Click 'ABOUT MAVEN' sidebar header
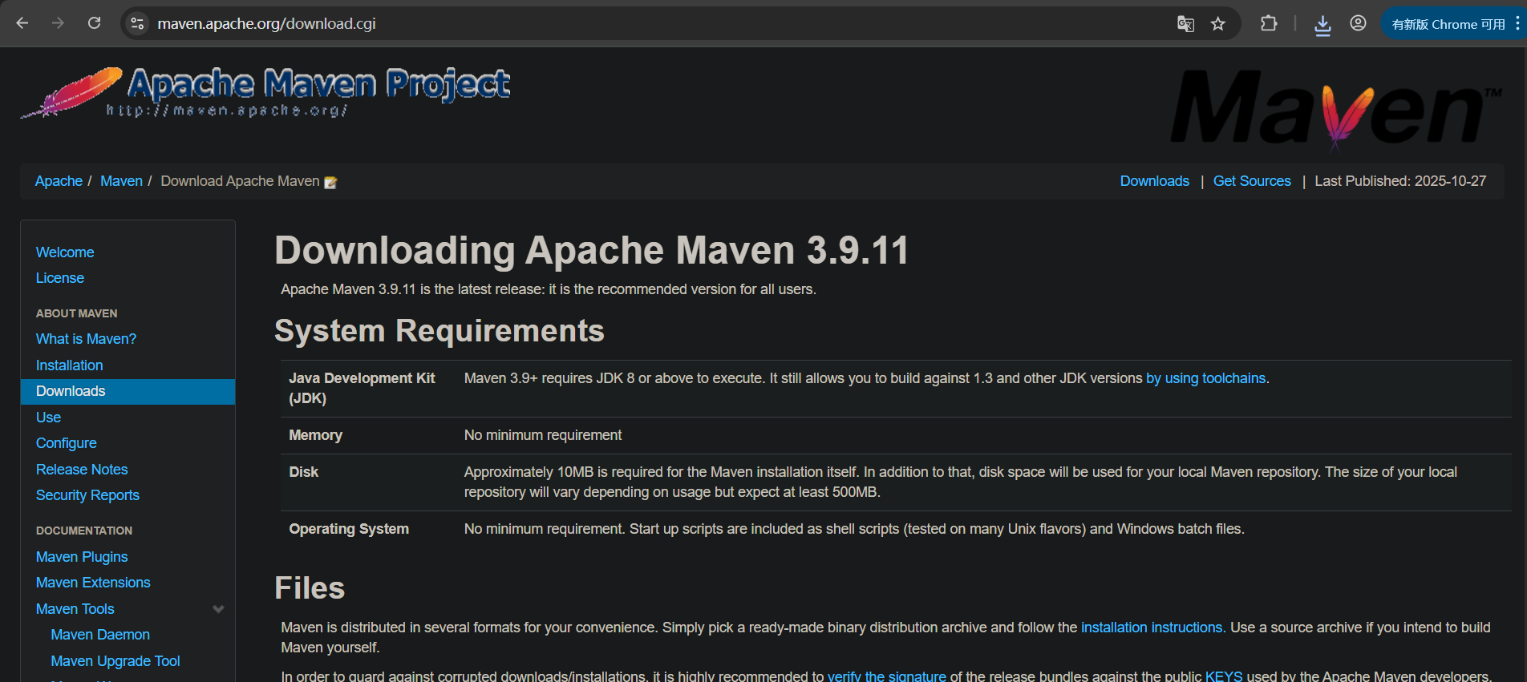The width and height of the screenshot is (1527, 682). (x=76, y=313)
